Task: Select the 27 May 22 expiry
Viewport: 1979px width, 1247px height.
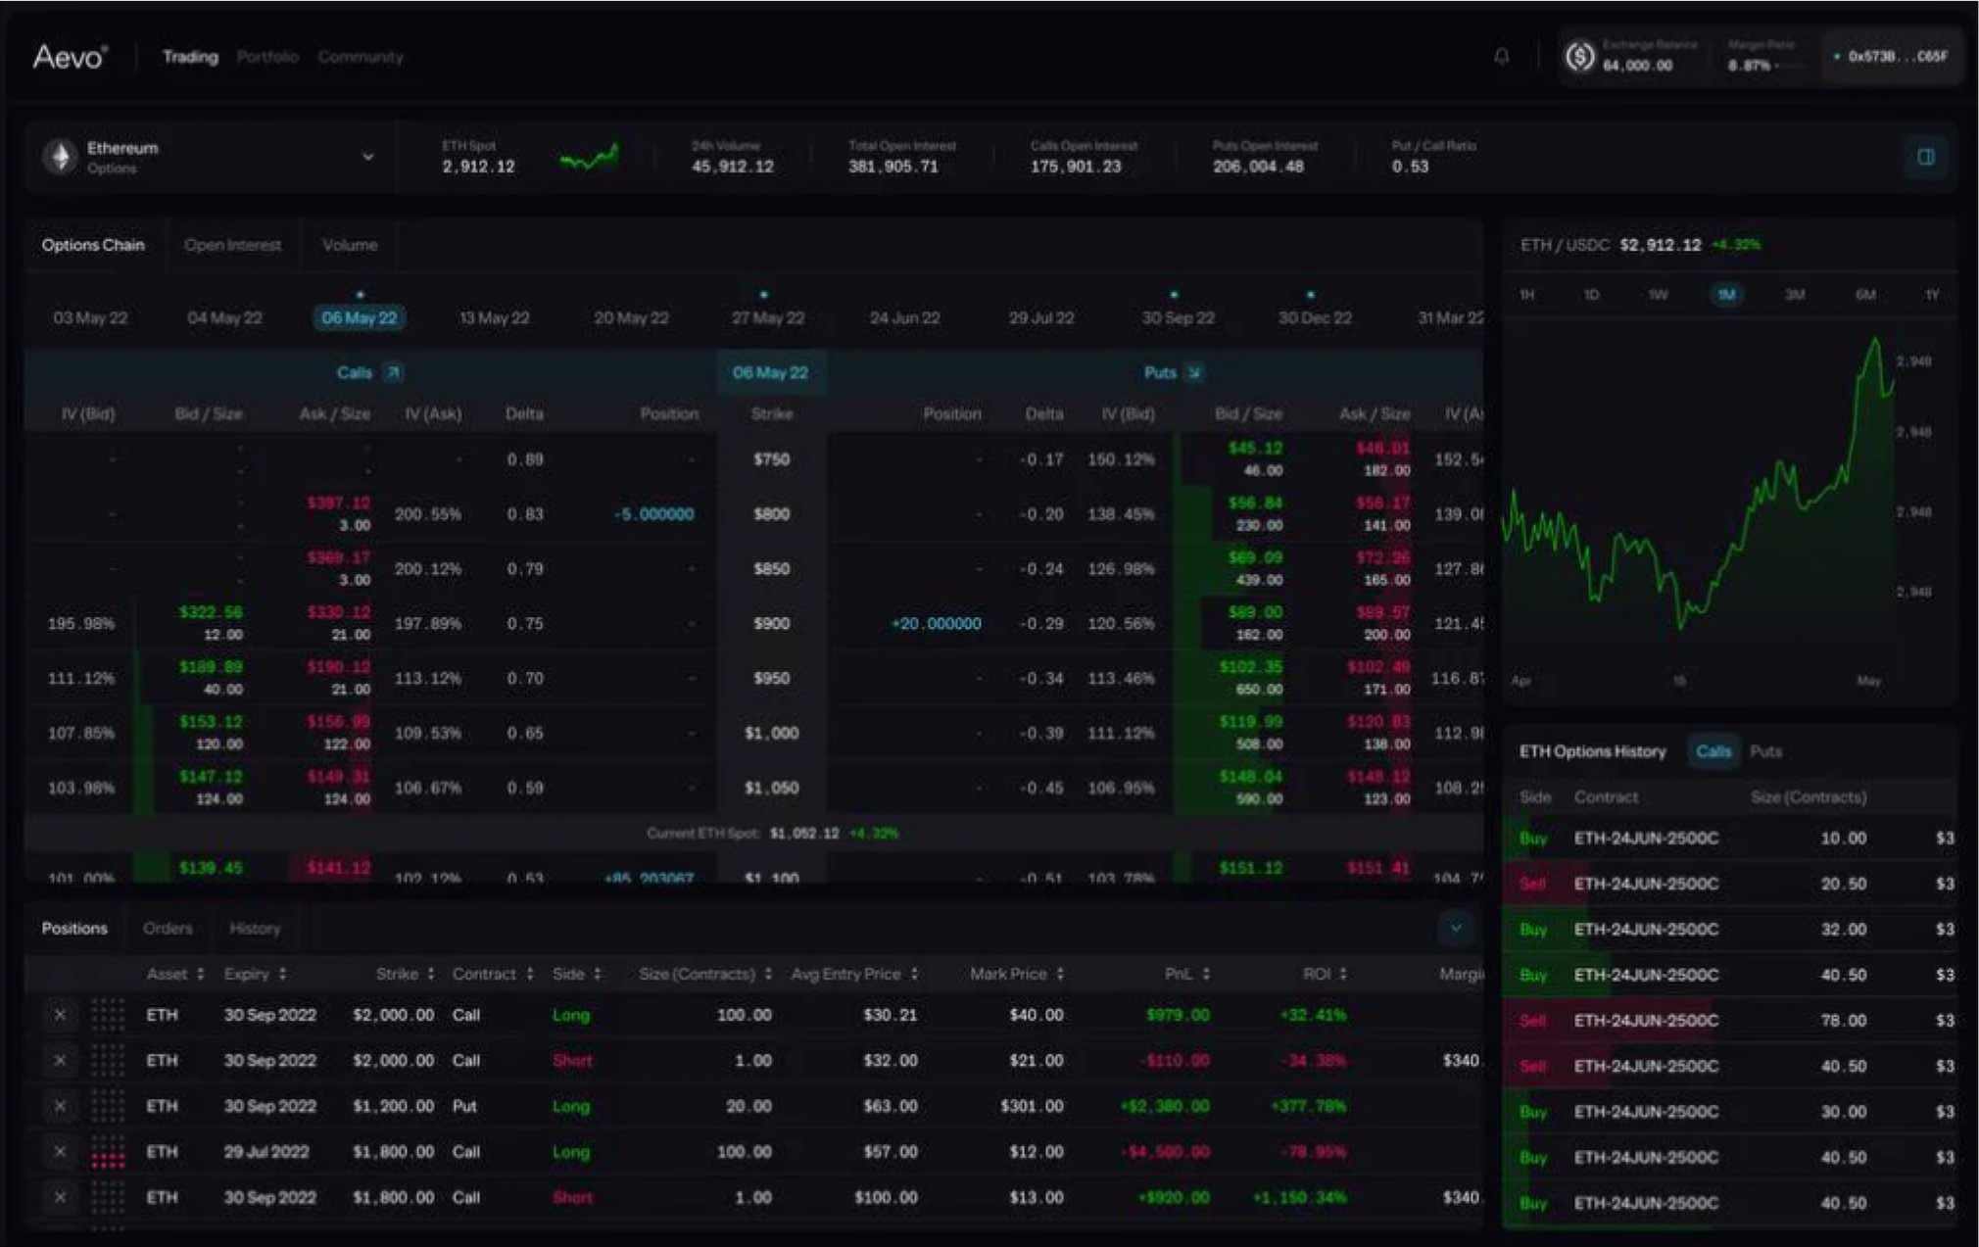Action: click(768, 317)
